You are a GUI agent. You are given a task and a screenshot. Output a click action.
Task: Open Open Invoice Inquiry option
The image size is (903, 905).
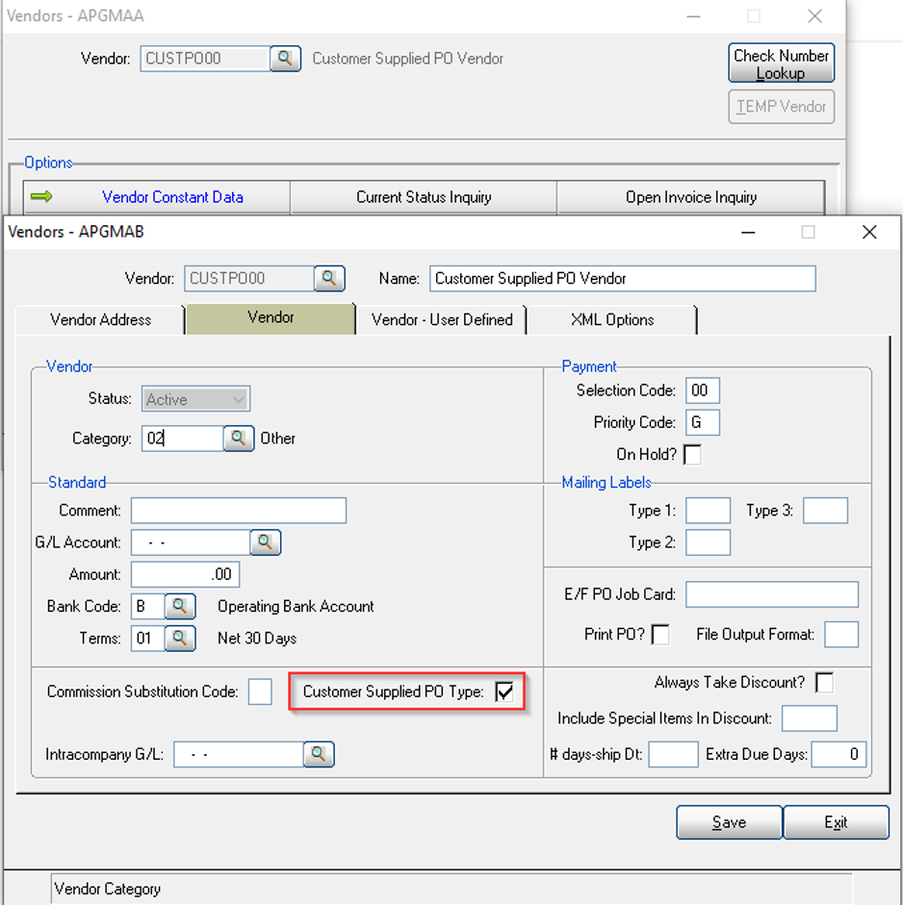click(691, 197)
